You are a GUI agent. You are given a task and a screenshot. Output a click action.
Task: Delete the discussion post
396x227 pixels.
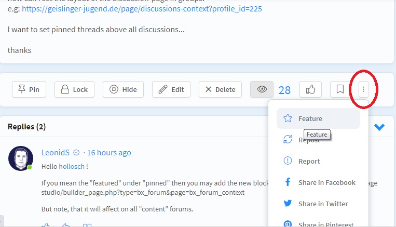[x=220, y=89]
